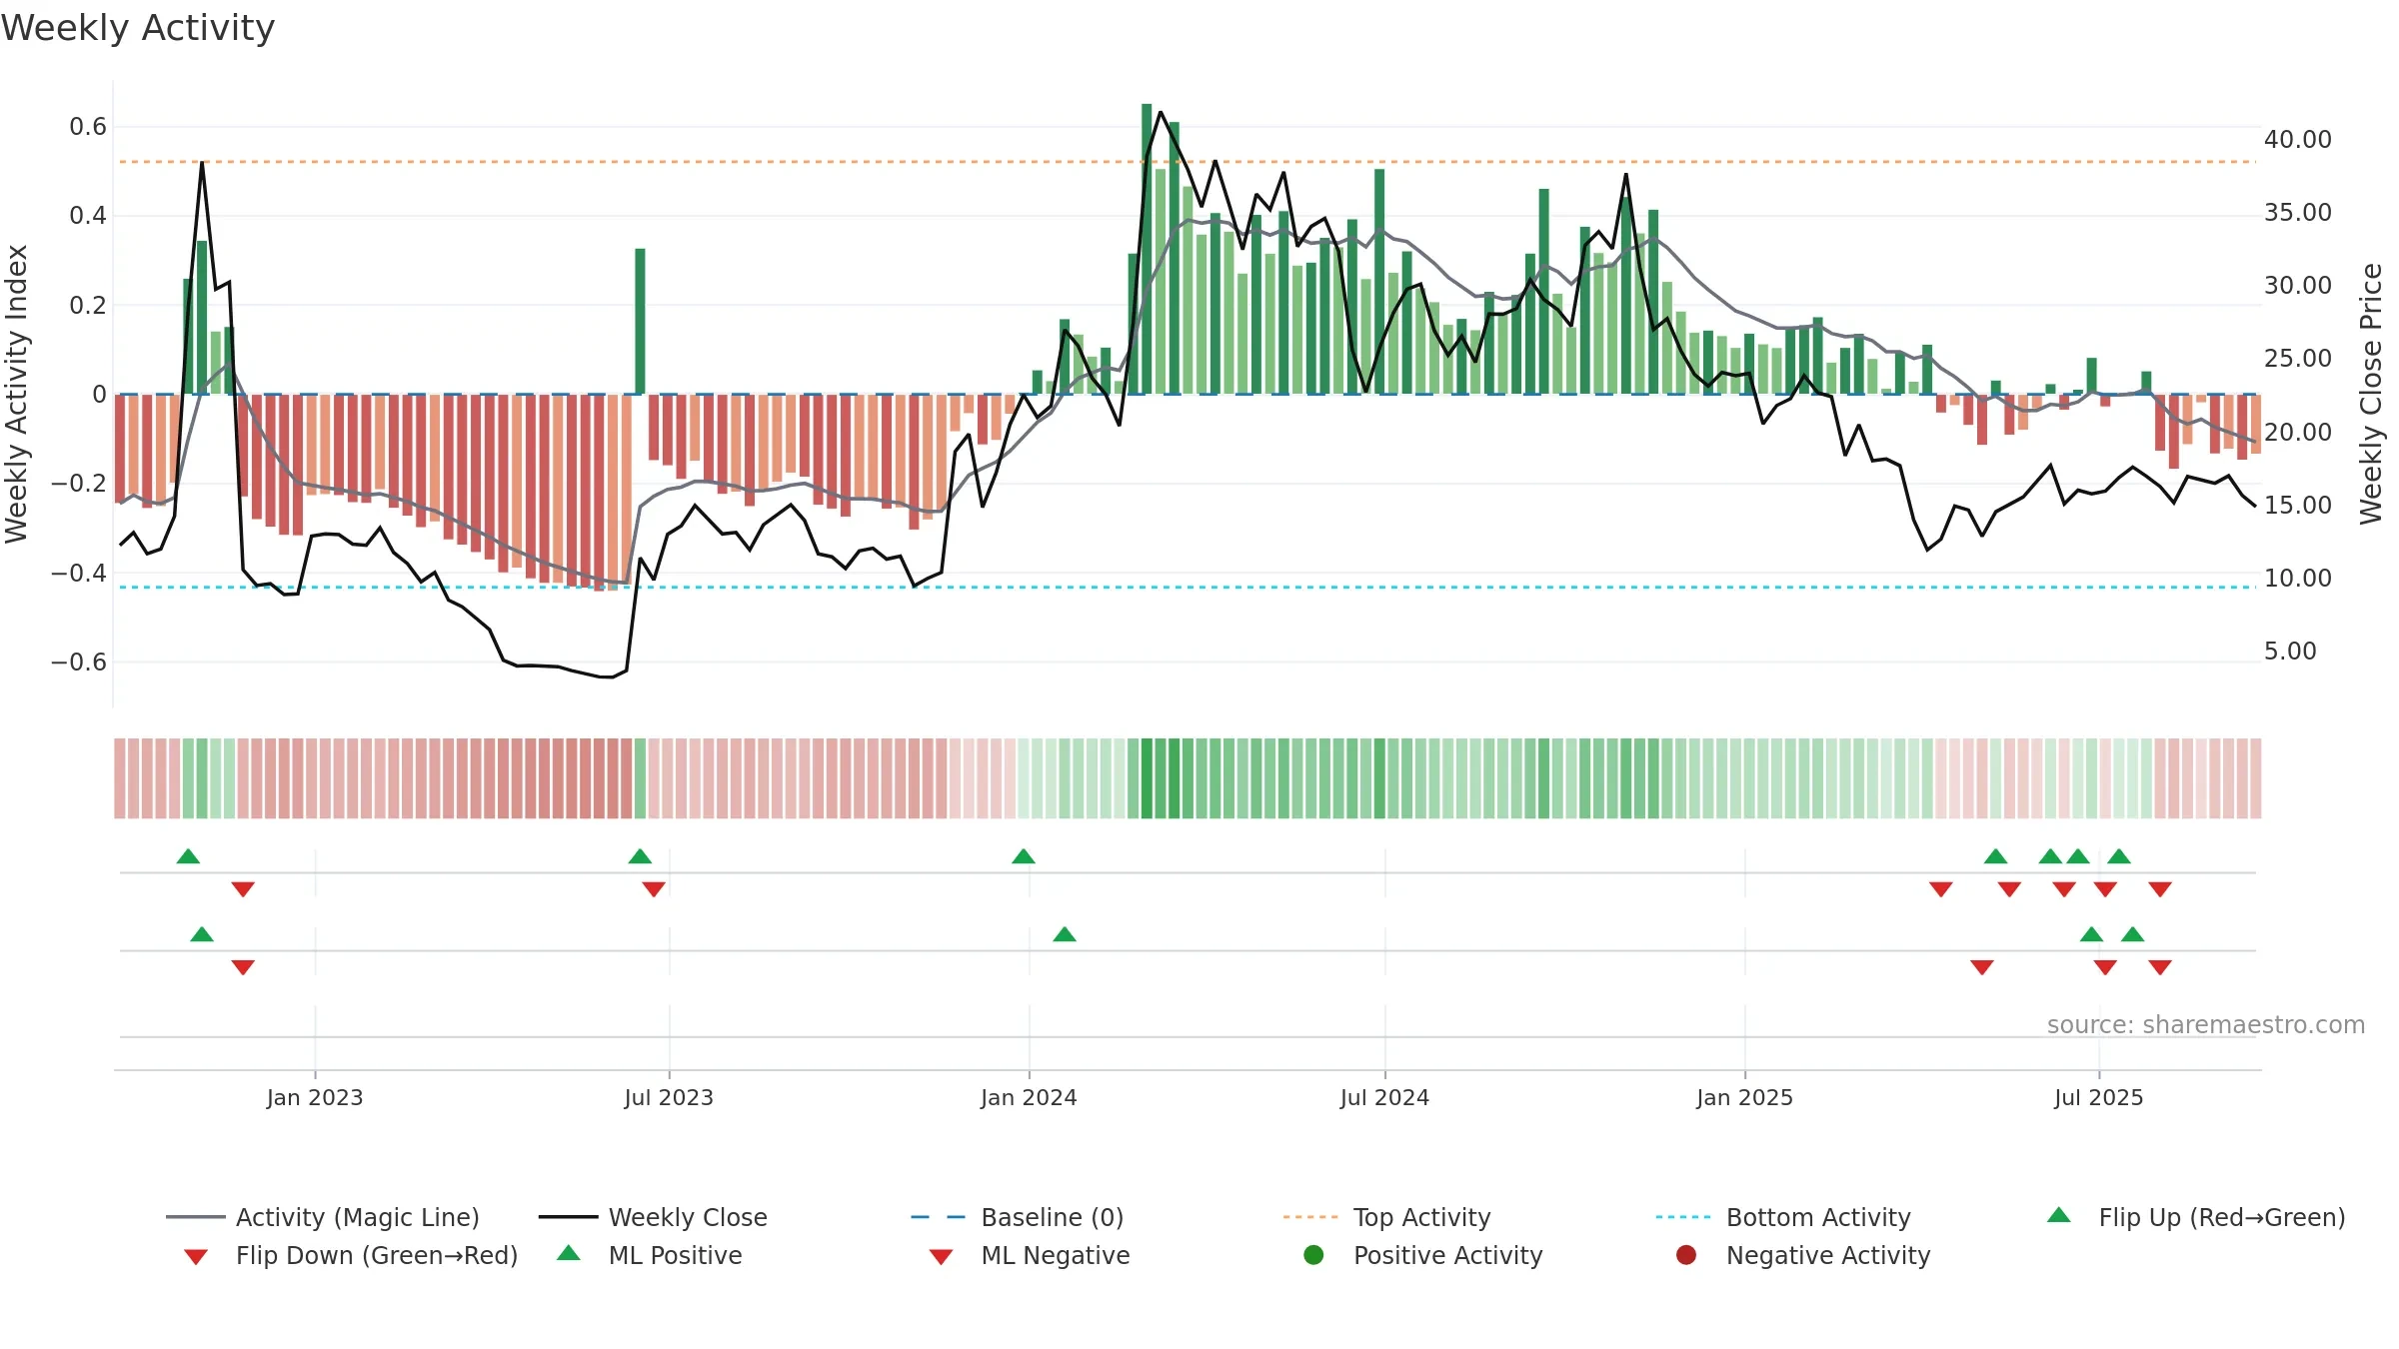Click the isolated green bar before Jul 2023
The image size is (2399, 1349).
(640, 321)
